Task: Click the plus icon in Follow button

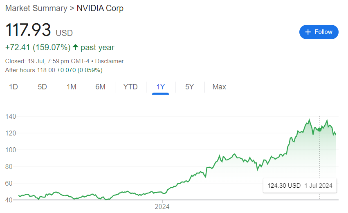Action: click(x=308, y=32)
